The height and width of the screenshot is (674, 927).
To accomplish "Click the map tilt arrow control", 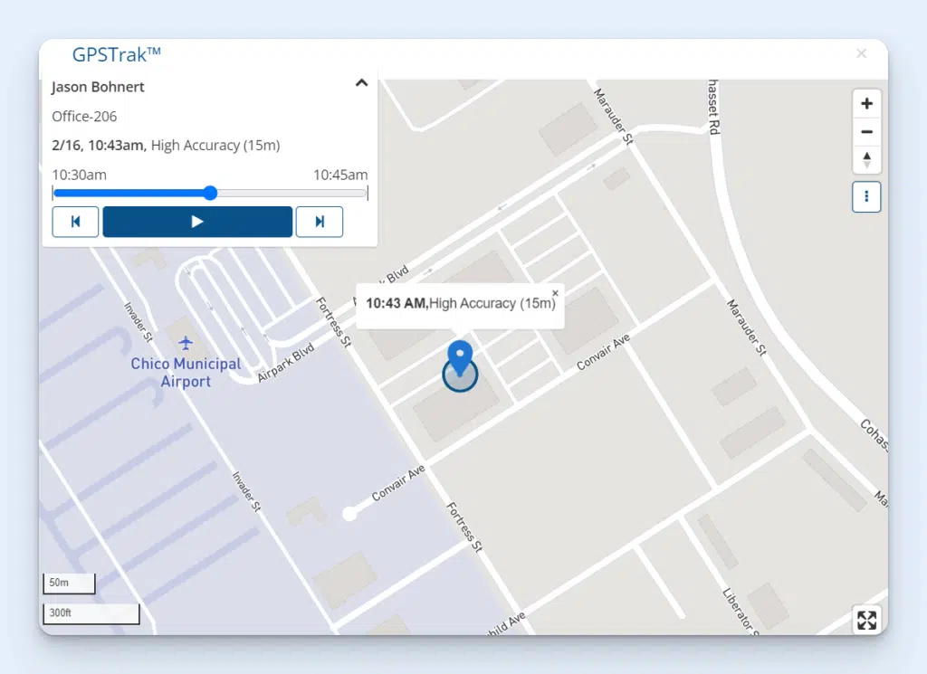I will pyautogui.click(x=866, y=160).
